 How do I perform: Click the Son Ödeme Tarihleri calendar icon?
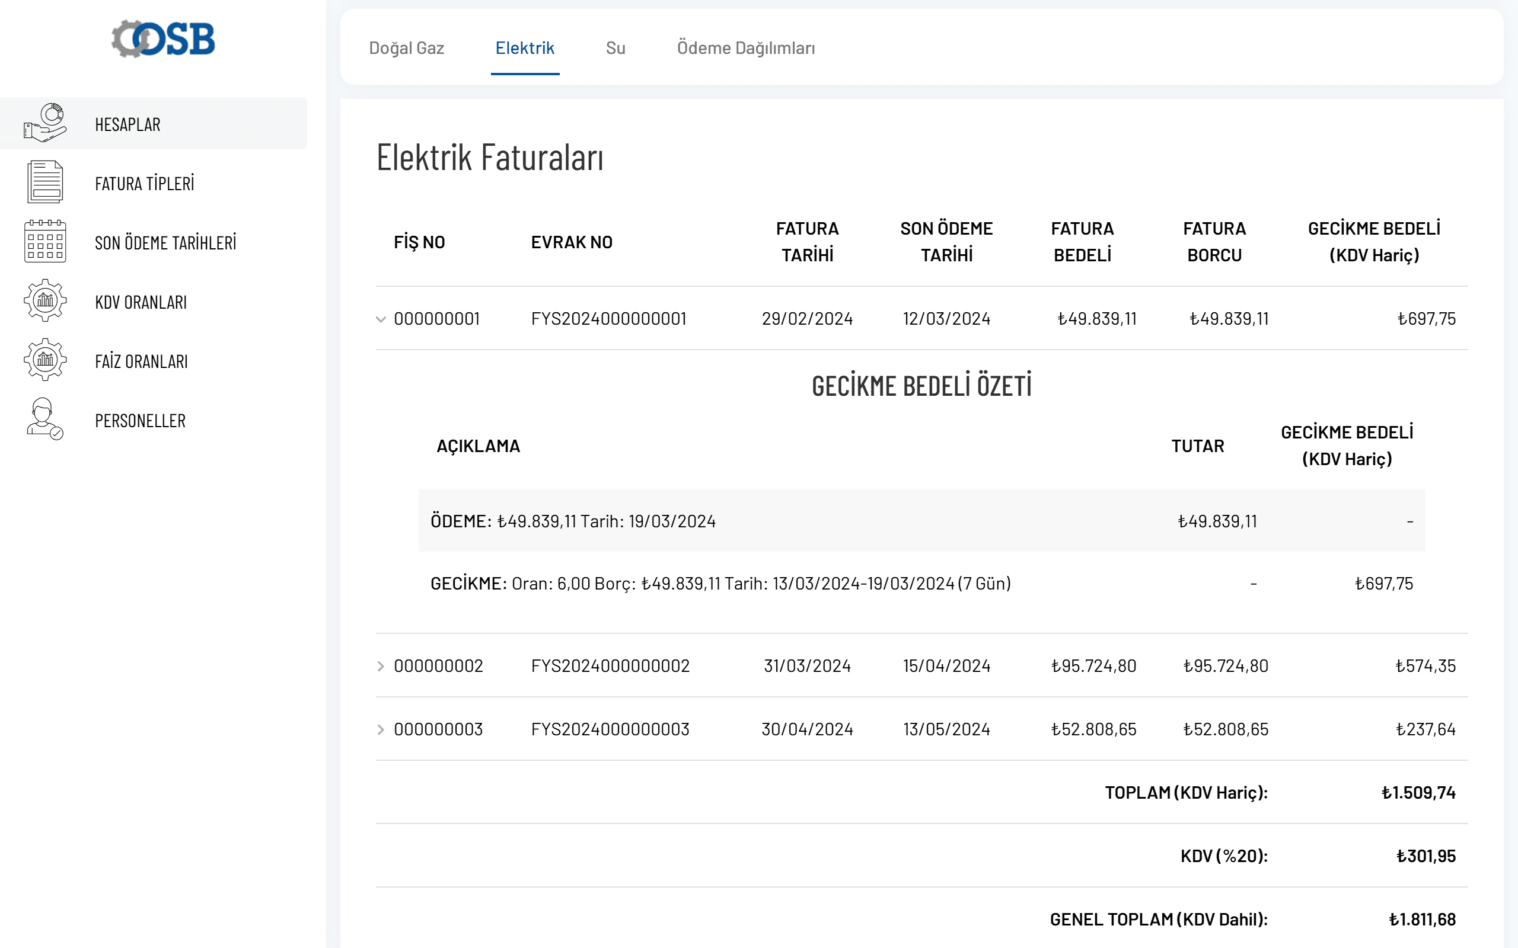tap(44, 241)
